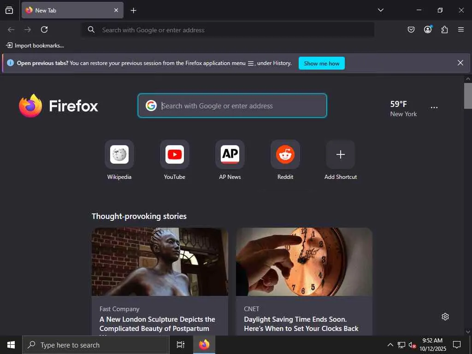Open the Extensions puzzle icon
Image resolution: width=472 pixels, height=354 pixels.
[444, 29]
